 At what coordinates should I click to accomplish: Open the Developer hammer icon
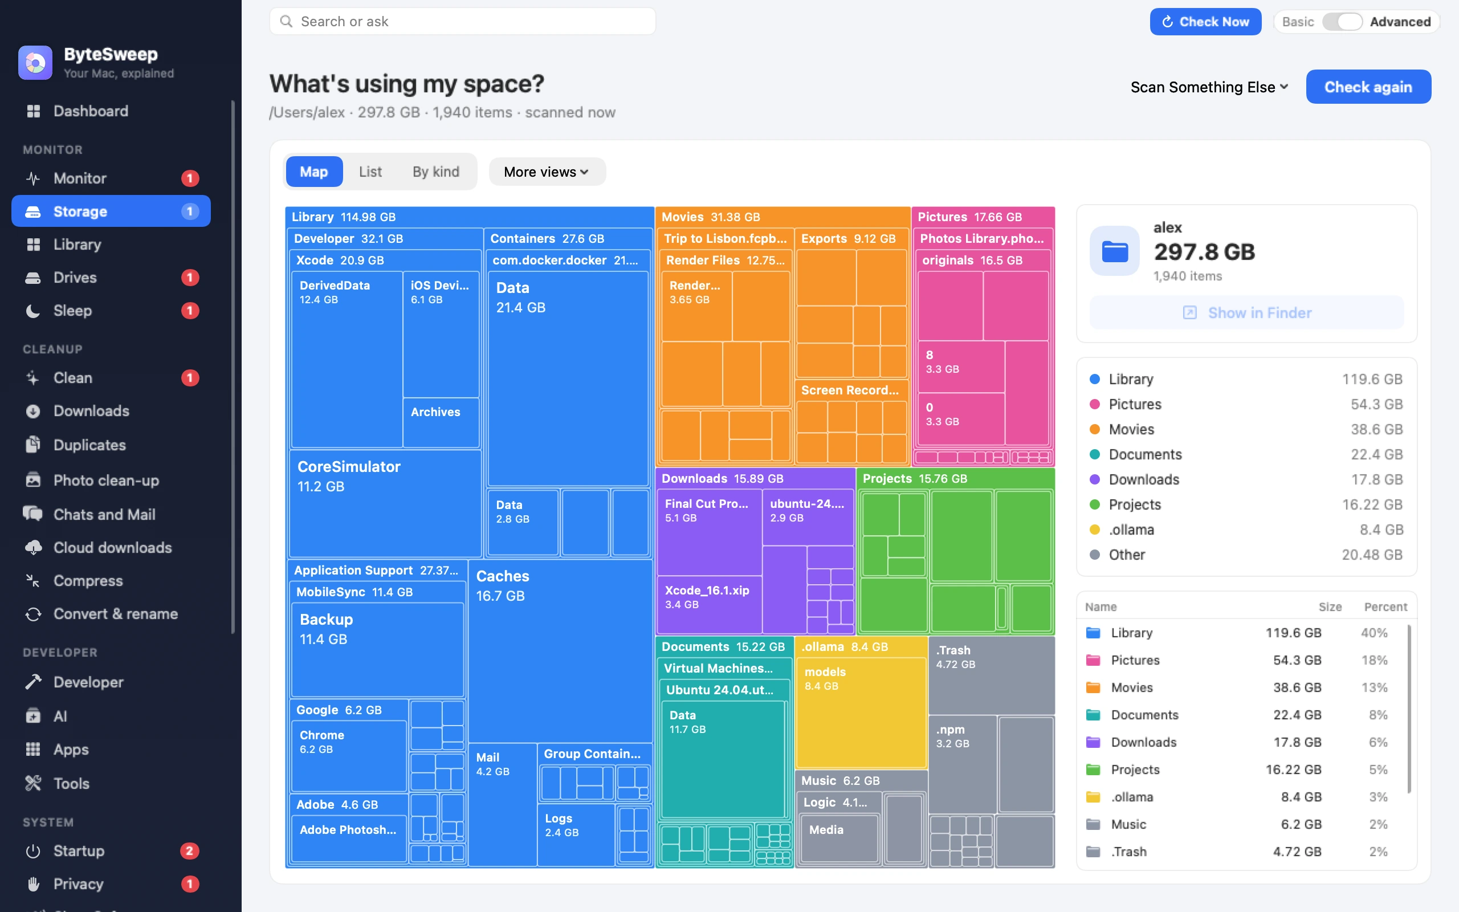click(x=33, y=682)
